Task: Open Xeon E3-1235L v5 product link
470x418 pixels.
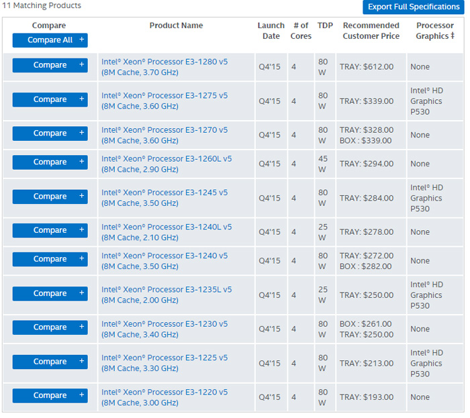Action: 167,295
